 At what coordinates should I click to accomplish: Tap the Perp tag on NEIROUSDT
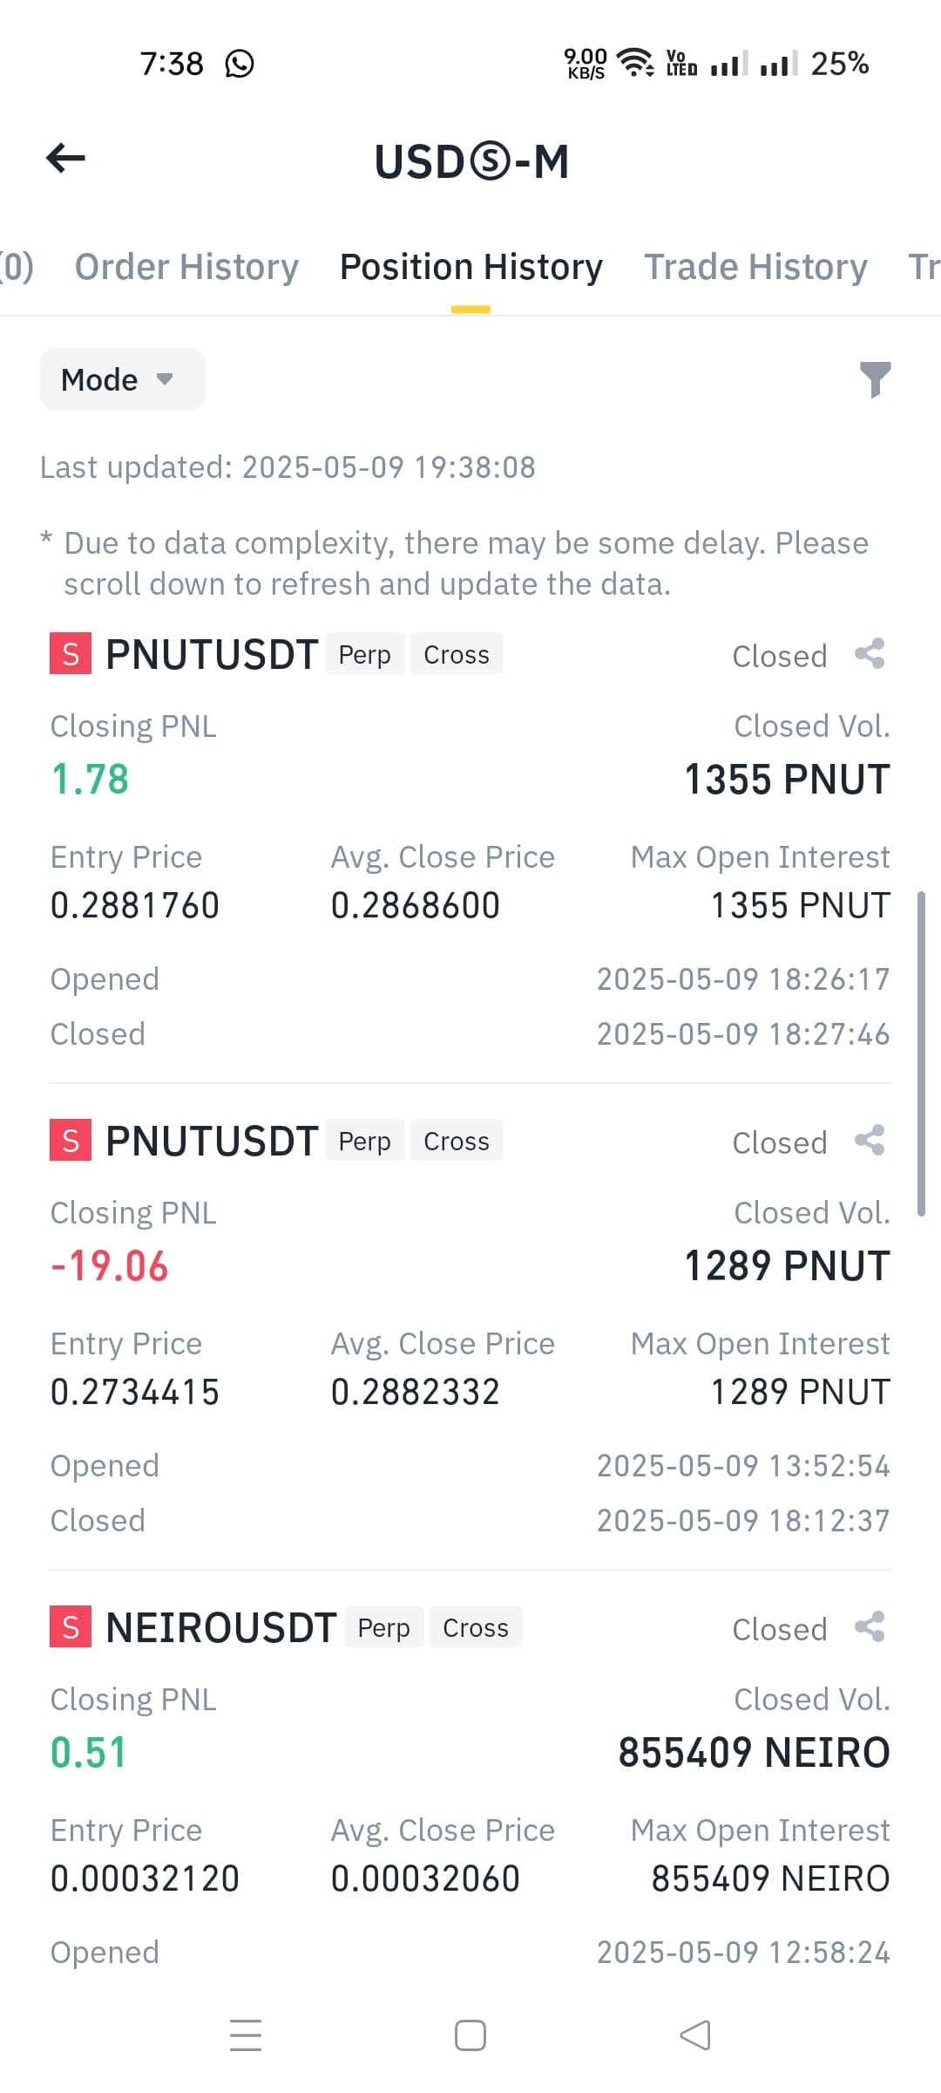(384, 1627)
